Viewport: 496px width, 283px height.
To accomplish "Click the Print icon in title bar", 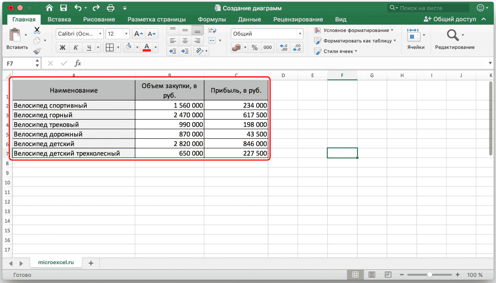I will click(110, 8).
